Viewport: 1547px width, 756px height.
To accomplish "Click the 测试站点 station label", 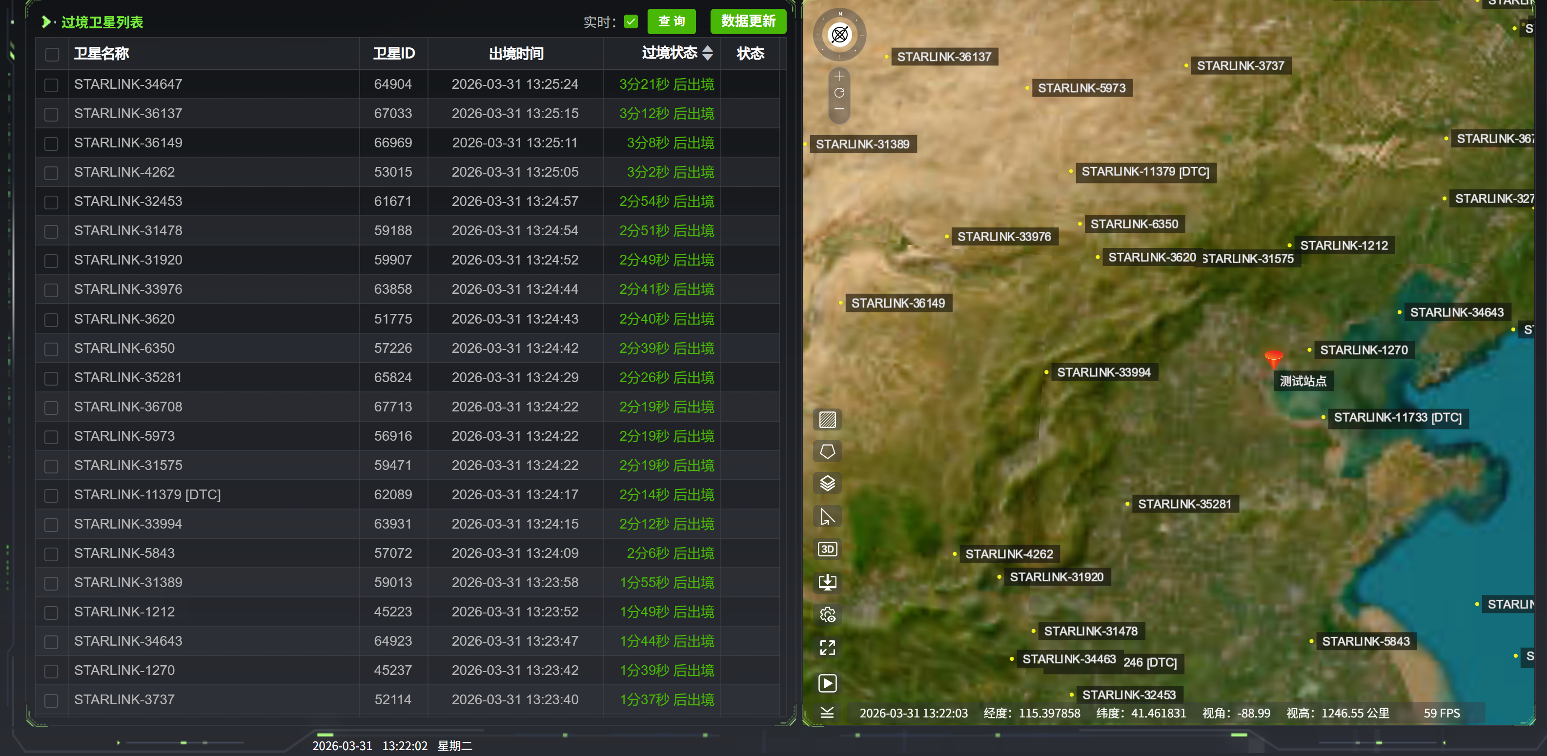I will (x=1303, y=381).
